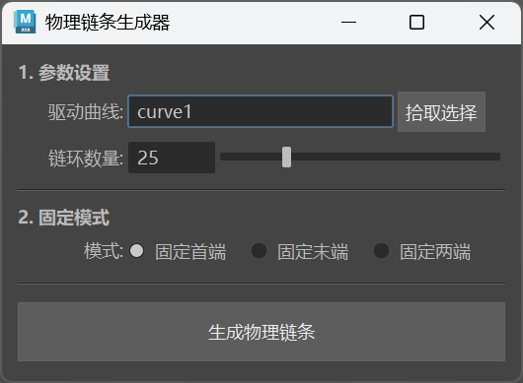Click the Maya app icon in title bar

(x=25, y=22)
